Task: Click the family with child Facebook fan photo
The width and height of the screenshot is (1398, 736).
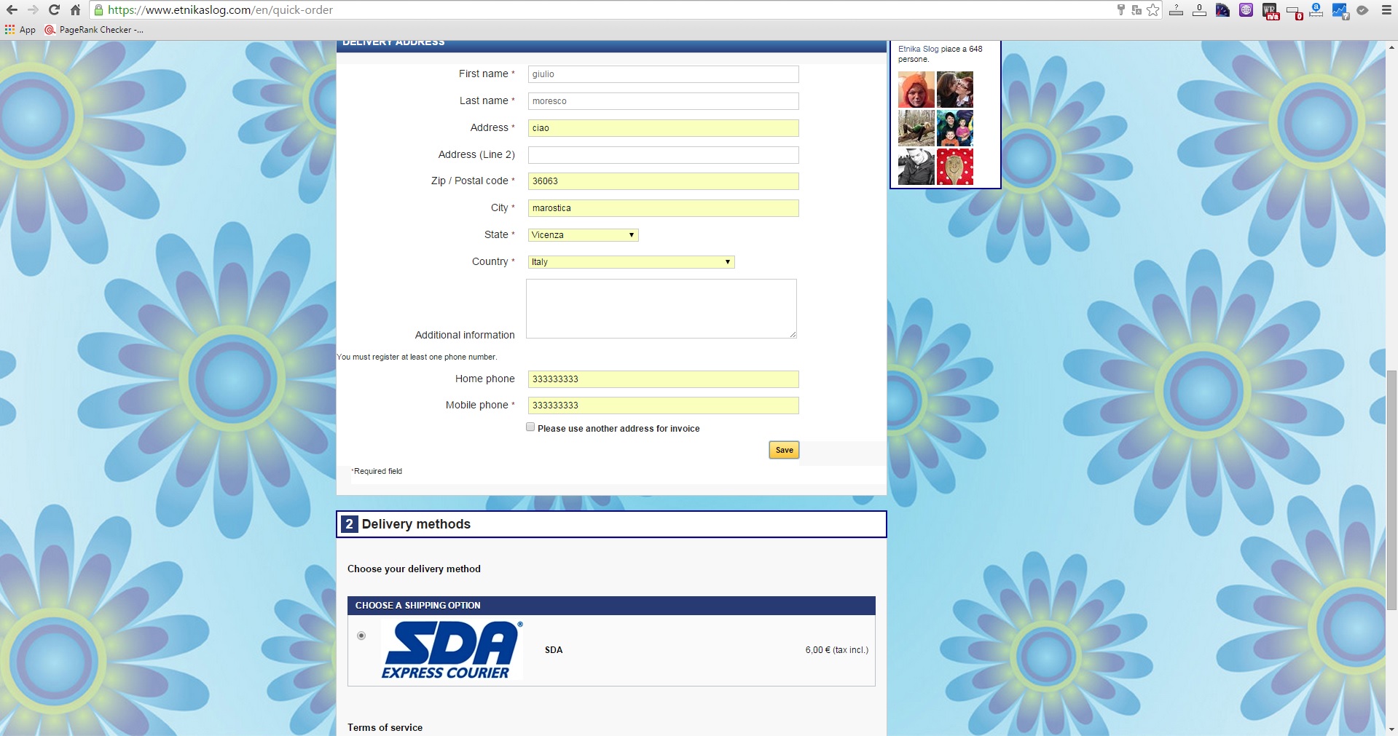Action: 955,128
